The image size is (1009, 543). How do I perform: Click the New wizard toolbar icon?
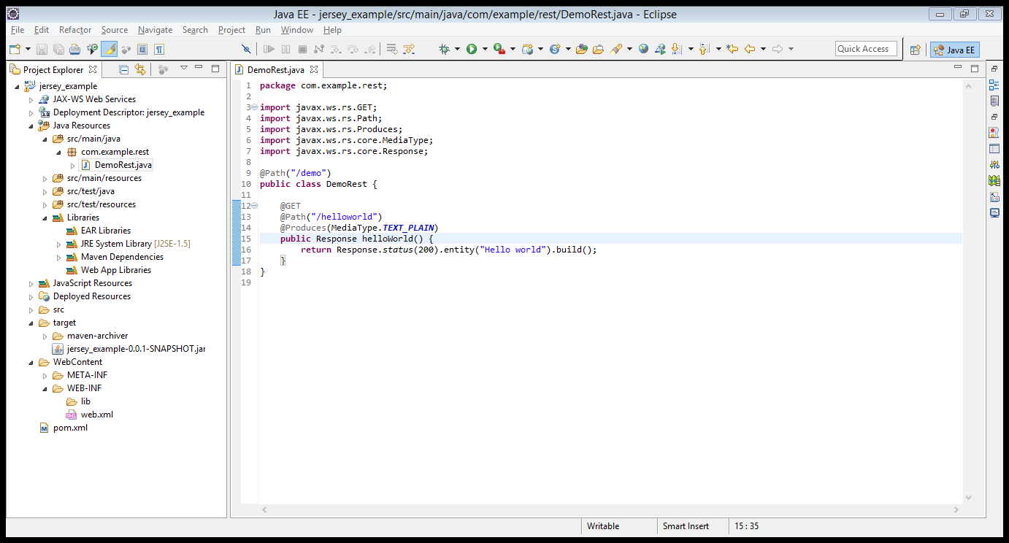(15, 49)
